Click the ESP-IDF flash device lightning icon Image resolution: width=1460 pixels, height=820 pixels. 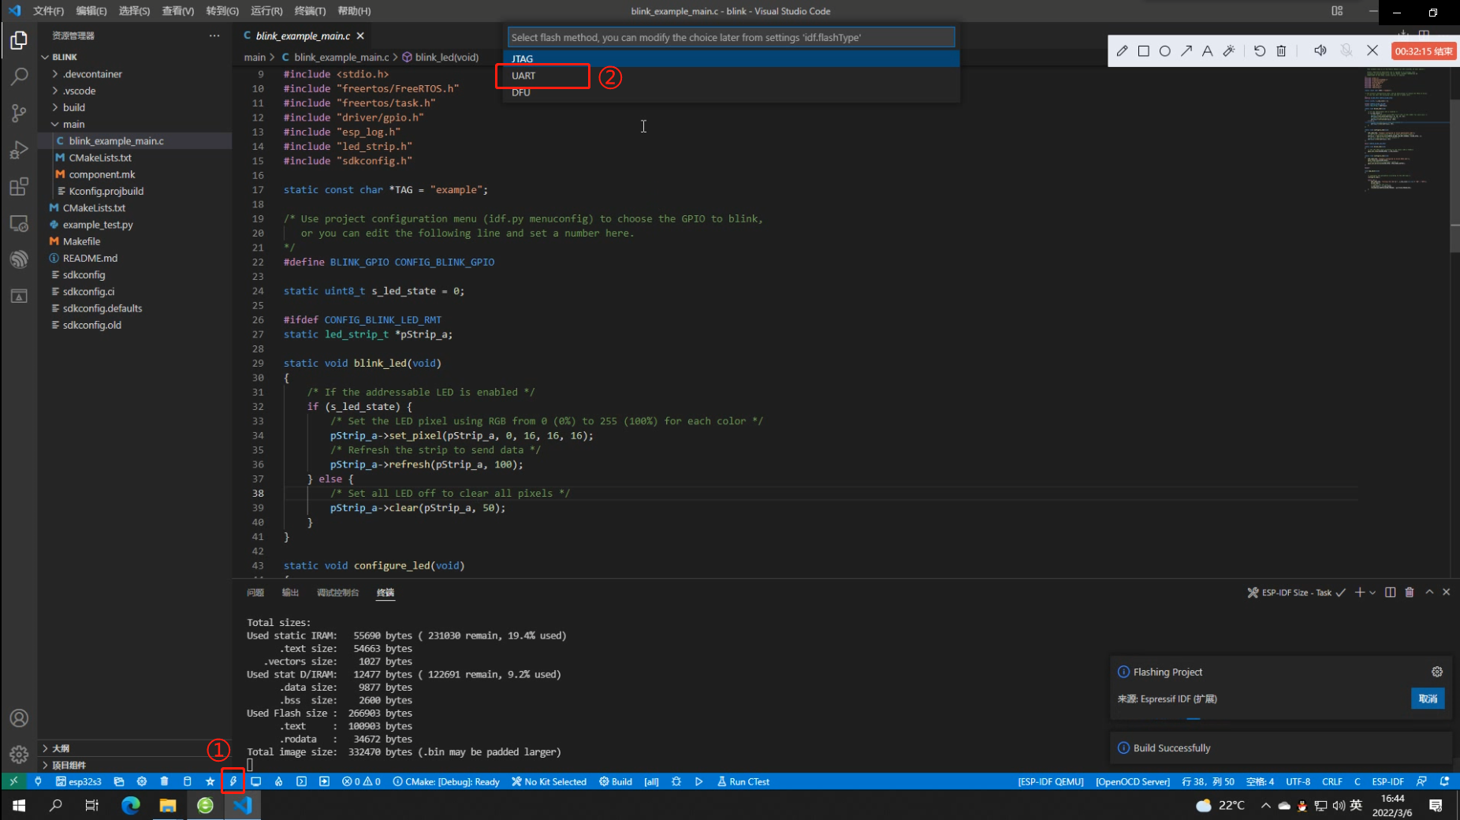click(233, 781)
